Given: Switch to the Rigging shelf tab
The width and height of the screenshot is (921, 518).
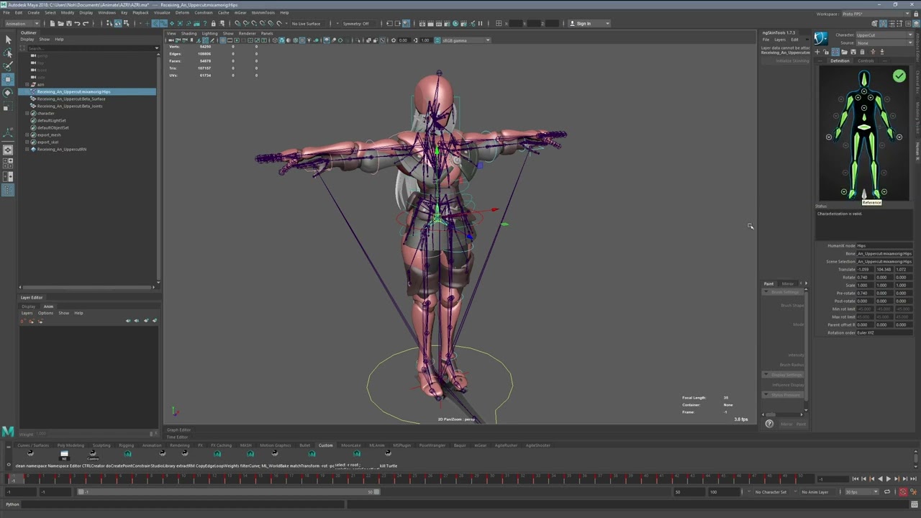Looking at the screenshot, I should 126,445.
